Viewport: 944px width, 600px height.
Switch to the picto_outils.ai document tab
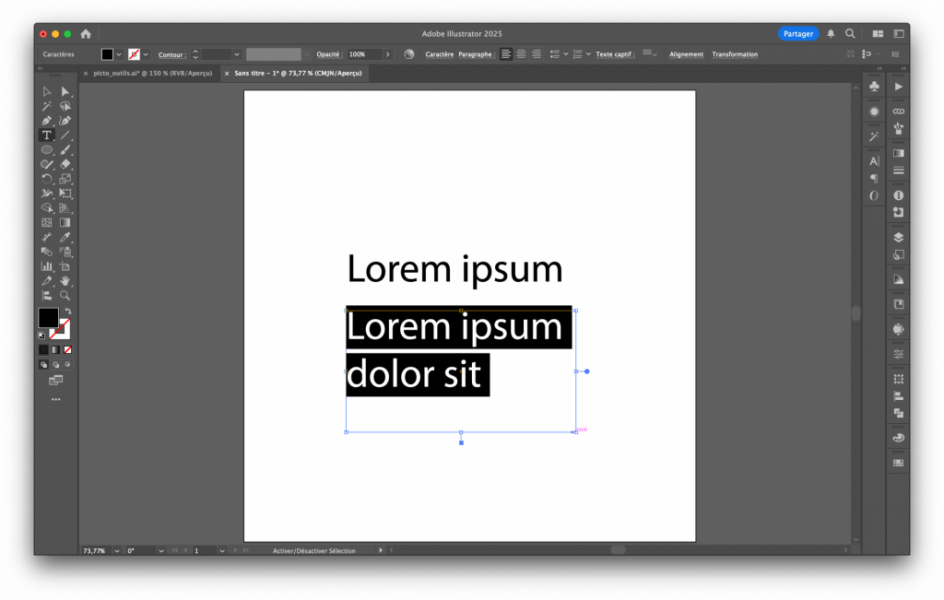(x=152, y=73)
